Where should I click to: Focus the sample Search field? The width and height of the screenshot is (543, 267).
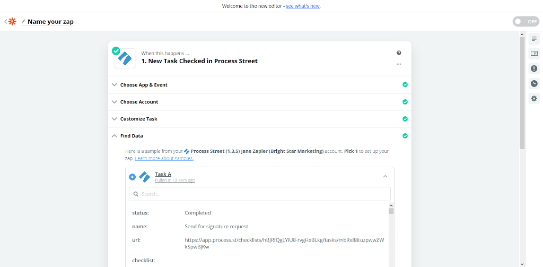pyautogui.click(x=260, y=194)
